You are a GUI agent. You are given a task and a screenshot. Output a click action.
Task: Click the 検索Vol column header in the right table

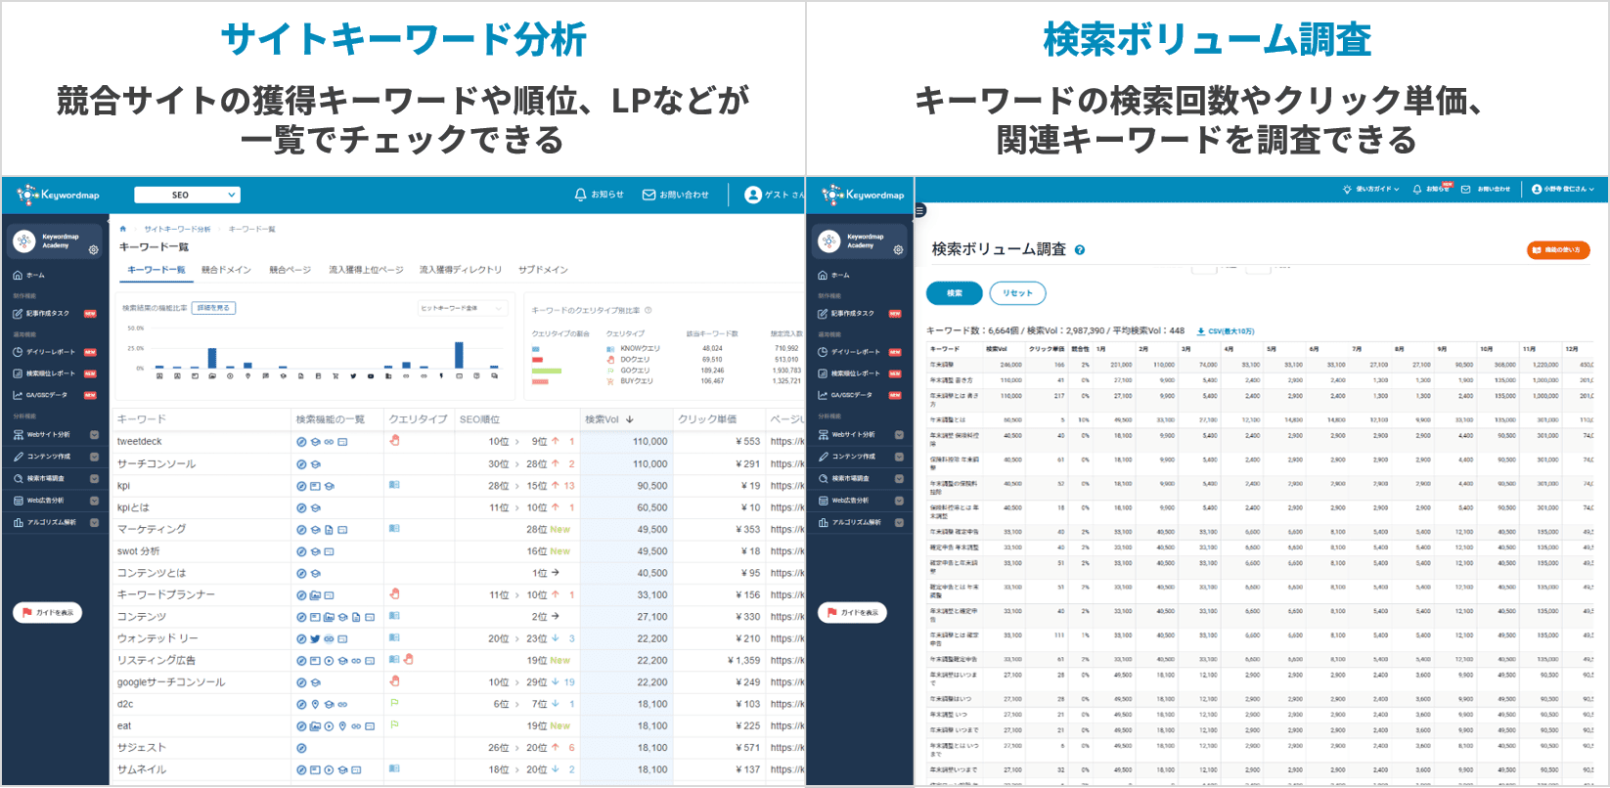(x=997, y=349)
